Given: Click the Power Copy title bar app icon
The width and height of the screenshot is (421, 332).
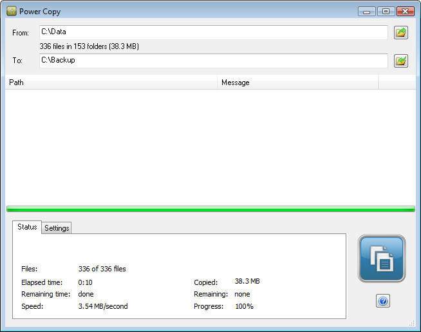Looking at the screenshot, I should [x=12, y=12].
